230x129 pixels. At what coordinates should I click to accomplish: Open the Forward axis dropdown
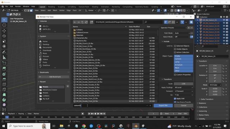tap(183, 91)
